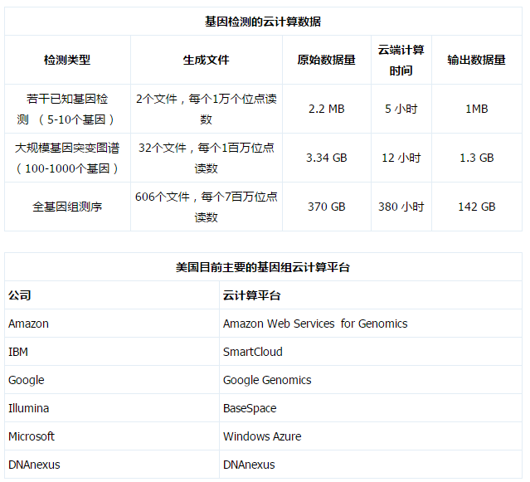Select the 大规模基因突变图谱 cell

(67, 158)
